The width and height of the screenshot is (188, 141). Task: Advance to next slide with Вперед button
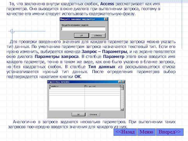[x=170, y=132]
